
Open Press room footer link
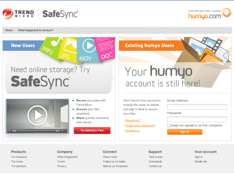(110, 157)
